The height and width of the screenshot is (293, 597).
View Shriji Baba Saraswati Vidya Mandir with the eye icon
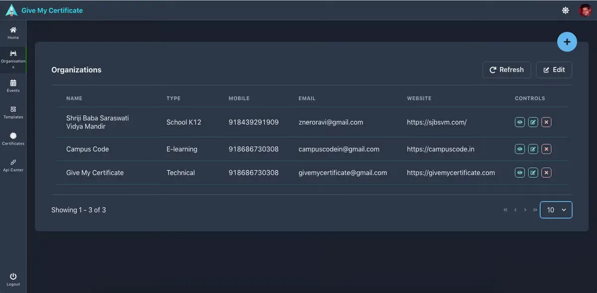(520, 122)
